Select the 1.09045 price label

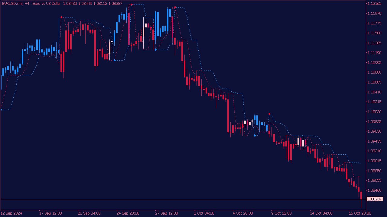tap(375, 161)
